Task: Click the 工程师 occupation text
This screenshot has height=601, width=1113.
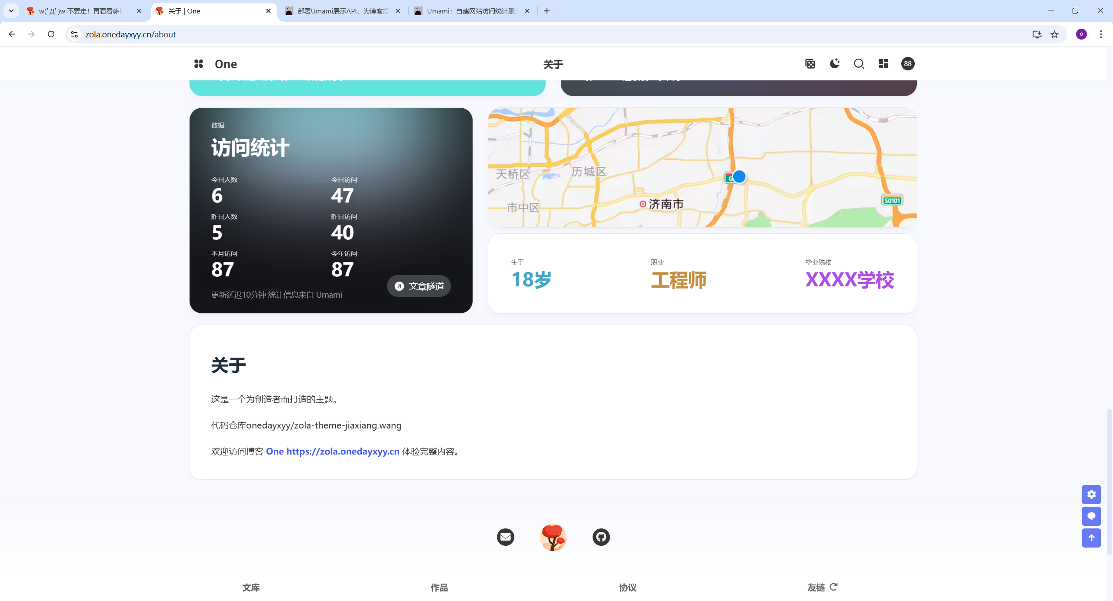Action: point(679,280)
